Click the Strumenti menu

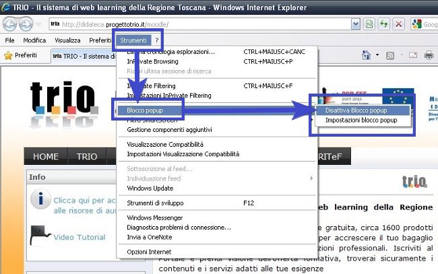tap(133, 40)
